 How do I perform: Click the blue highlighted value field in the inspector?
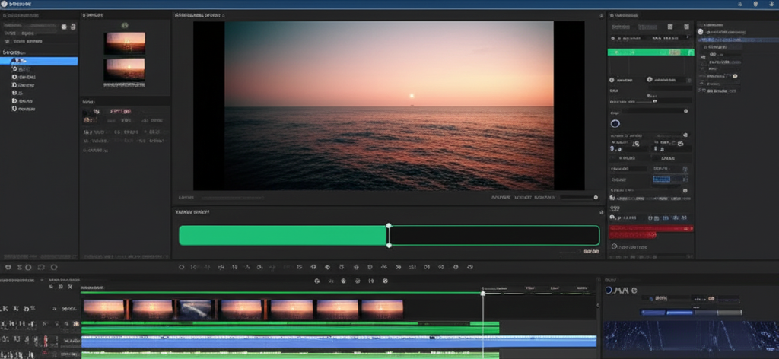[x=661, y=179]
